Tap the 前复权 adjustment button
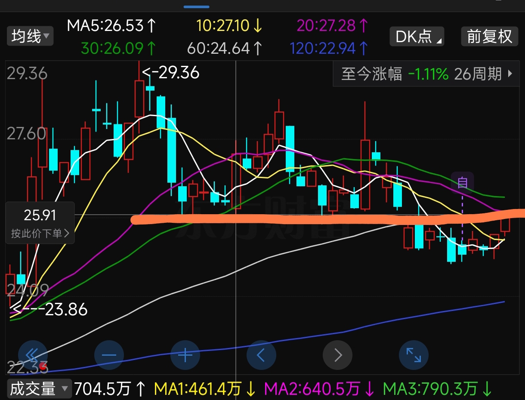The image size is (525, 400). click(x=490, y=36)
